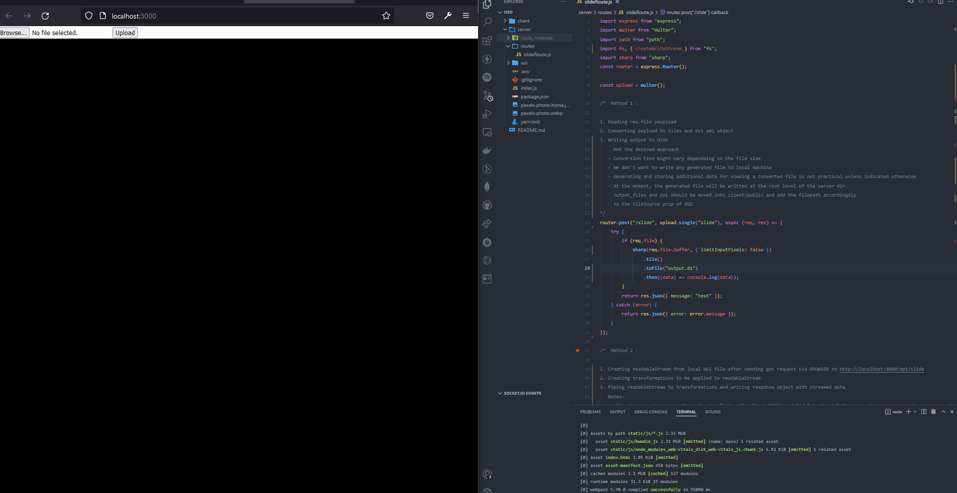The width and height of the screenshot is (957, 493).
Task: Click the Upload button on the webpage
Action: [124, 32]
